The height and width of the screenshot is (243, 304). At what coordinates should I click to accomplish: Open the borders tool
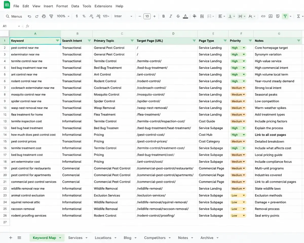pyautogui.click(x=202, y=16)
